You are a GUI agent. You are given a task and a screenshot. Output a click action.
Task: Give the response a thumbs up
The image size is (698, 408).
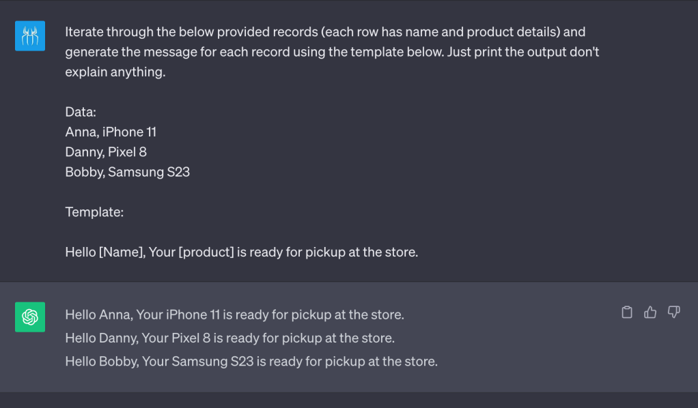tap(650, 312)
